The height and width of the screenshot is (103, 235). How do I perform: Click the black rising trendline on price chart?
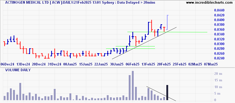[x=144, y=43]
